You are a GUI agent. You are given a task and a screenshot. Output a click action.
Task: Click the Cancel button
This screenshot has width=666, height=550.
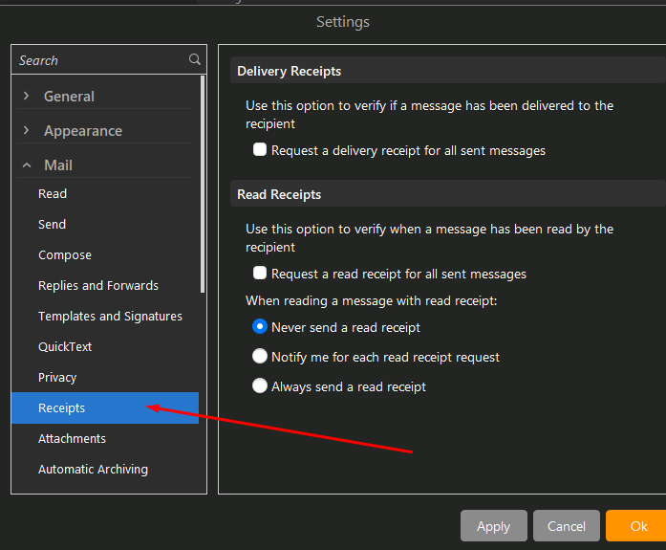point(567,526)
